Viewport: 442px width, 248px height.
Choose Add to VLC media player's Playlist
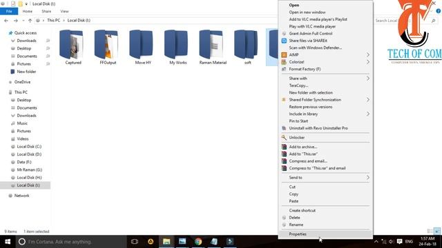[325, 19]
